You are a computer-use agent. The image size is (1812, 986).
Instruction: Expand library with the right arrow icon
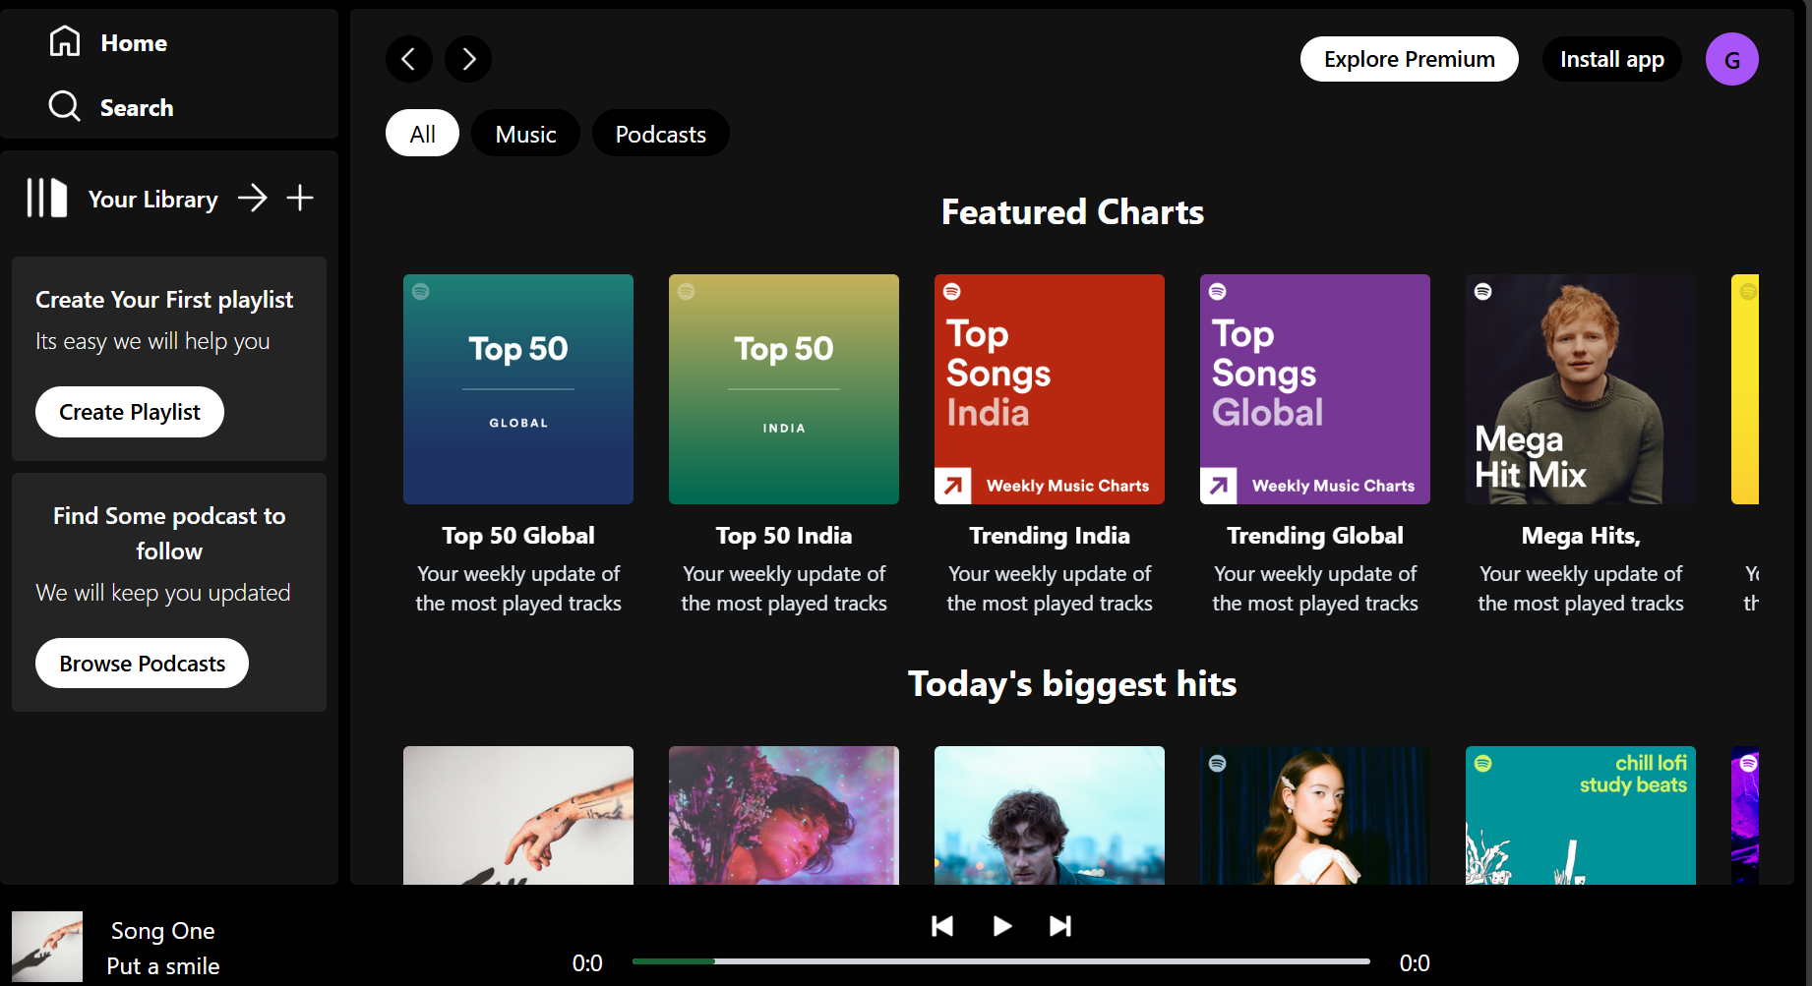coord(253,198)
